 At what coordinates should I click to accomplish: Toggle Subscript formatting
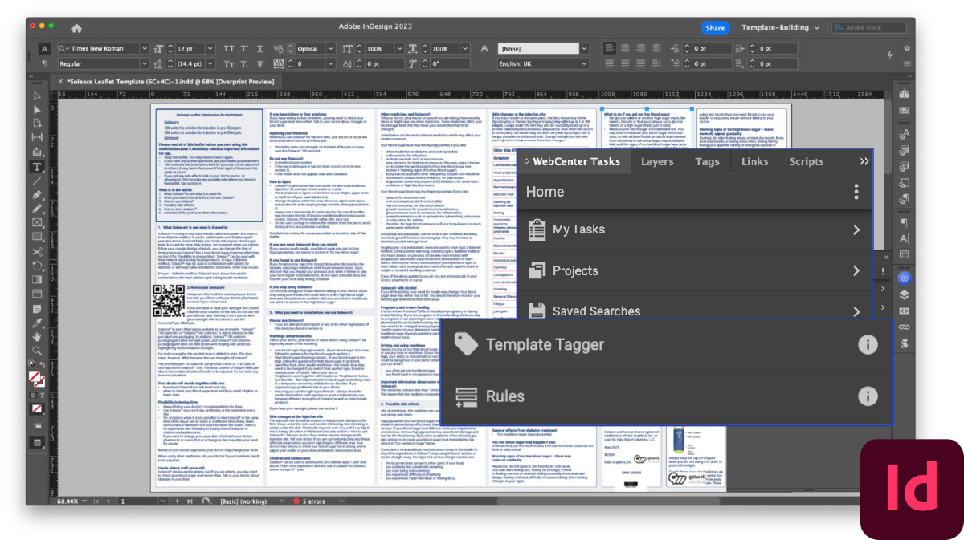pyautogui.click(x=245, y=63)
